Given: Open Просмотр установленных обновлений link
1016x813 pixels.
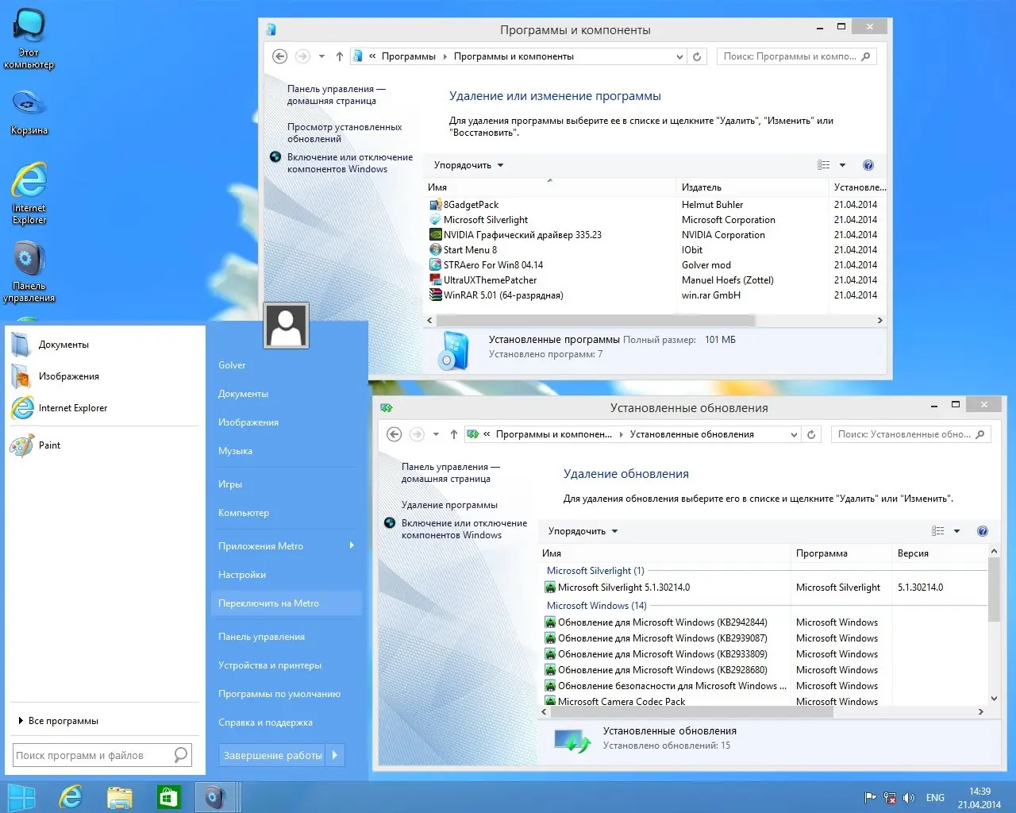Looking at the screenshot, I should click(344, 133).
